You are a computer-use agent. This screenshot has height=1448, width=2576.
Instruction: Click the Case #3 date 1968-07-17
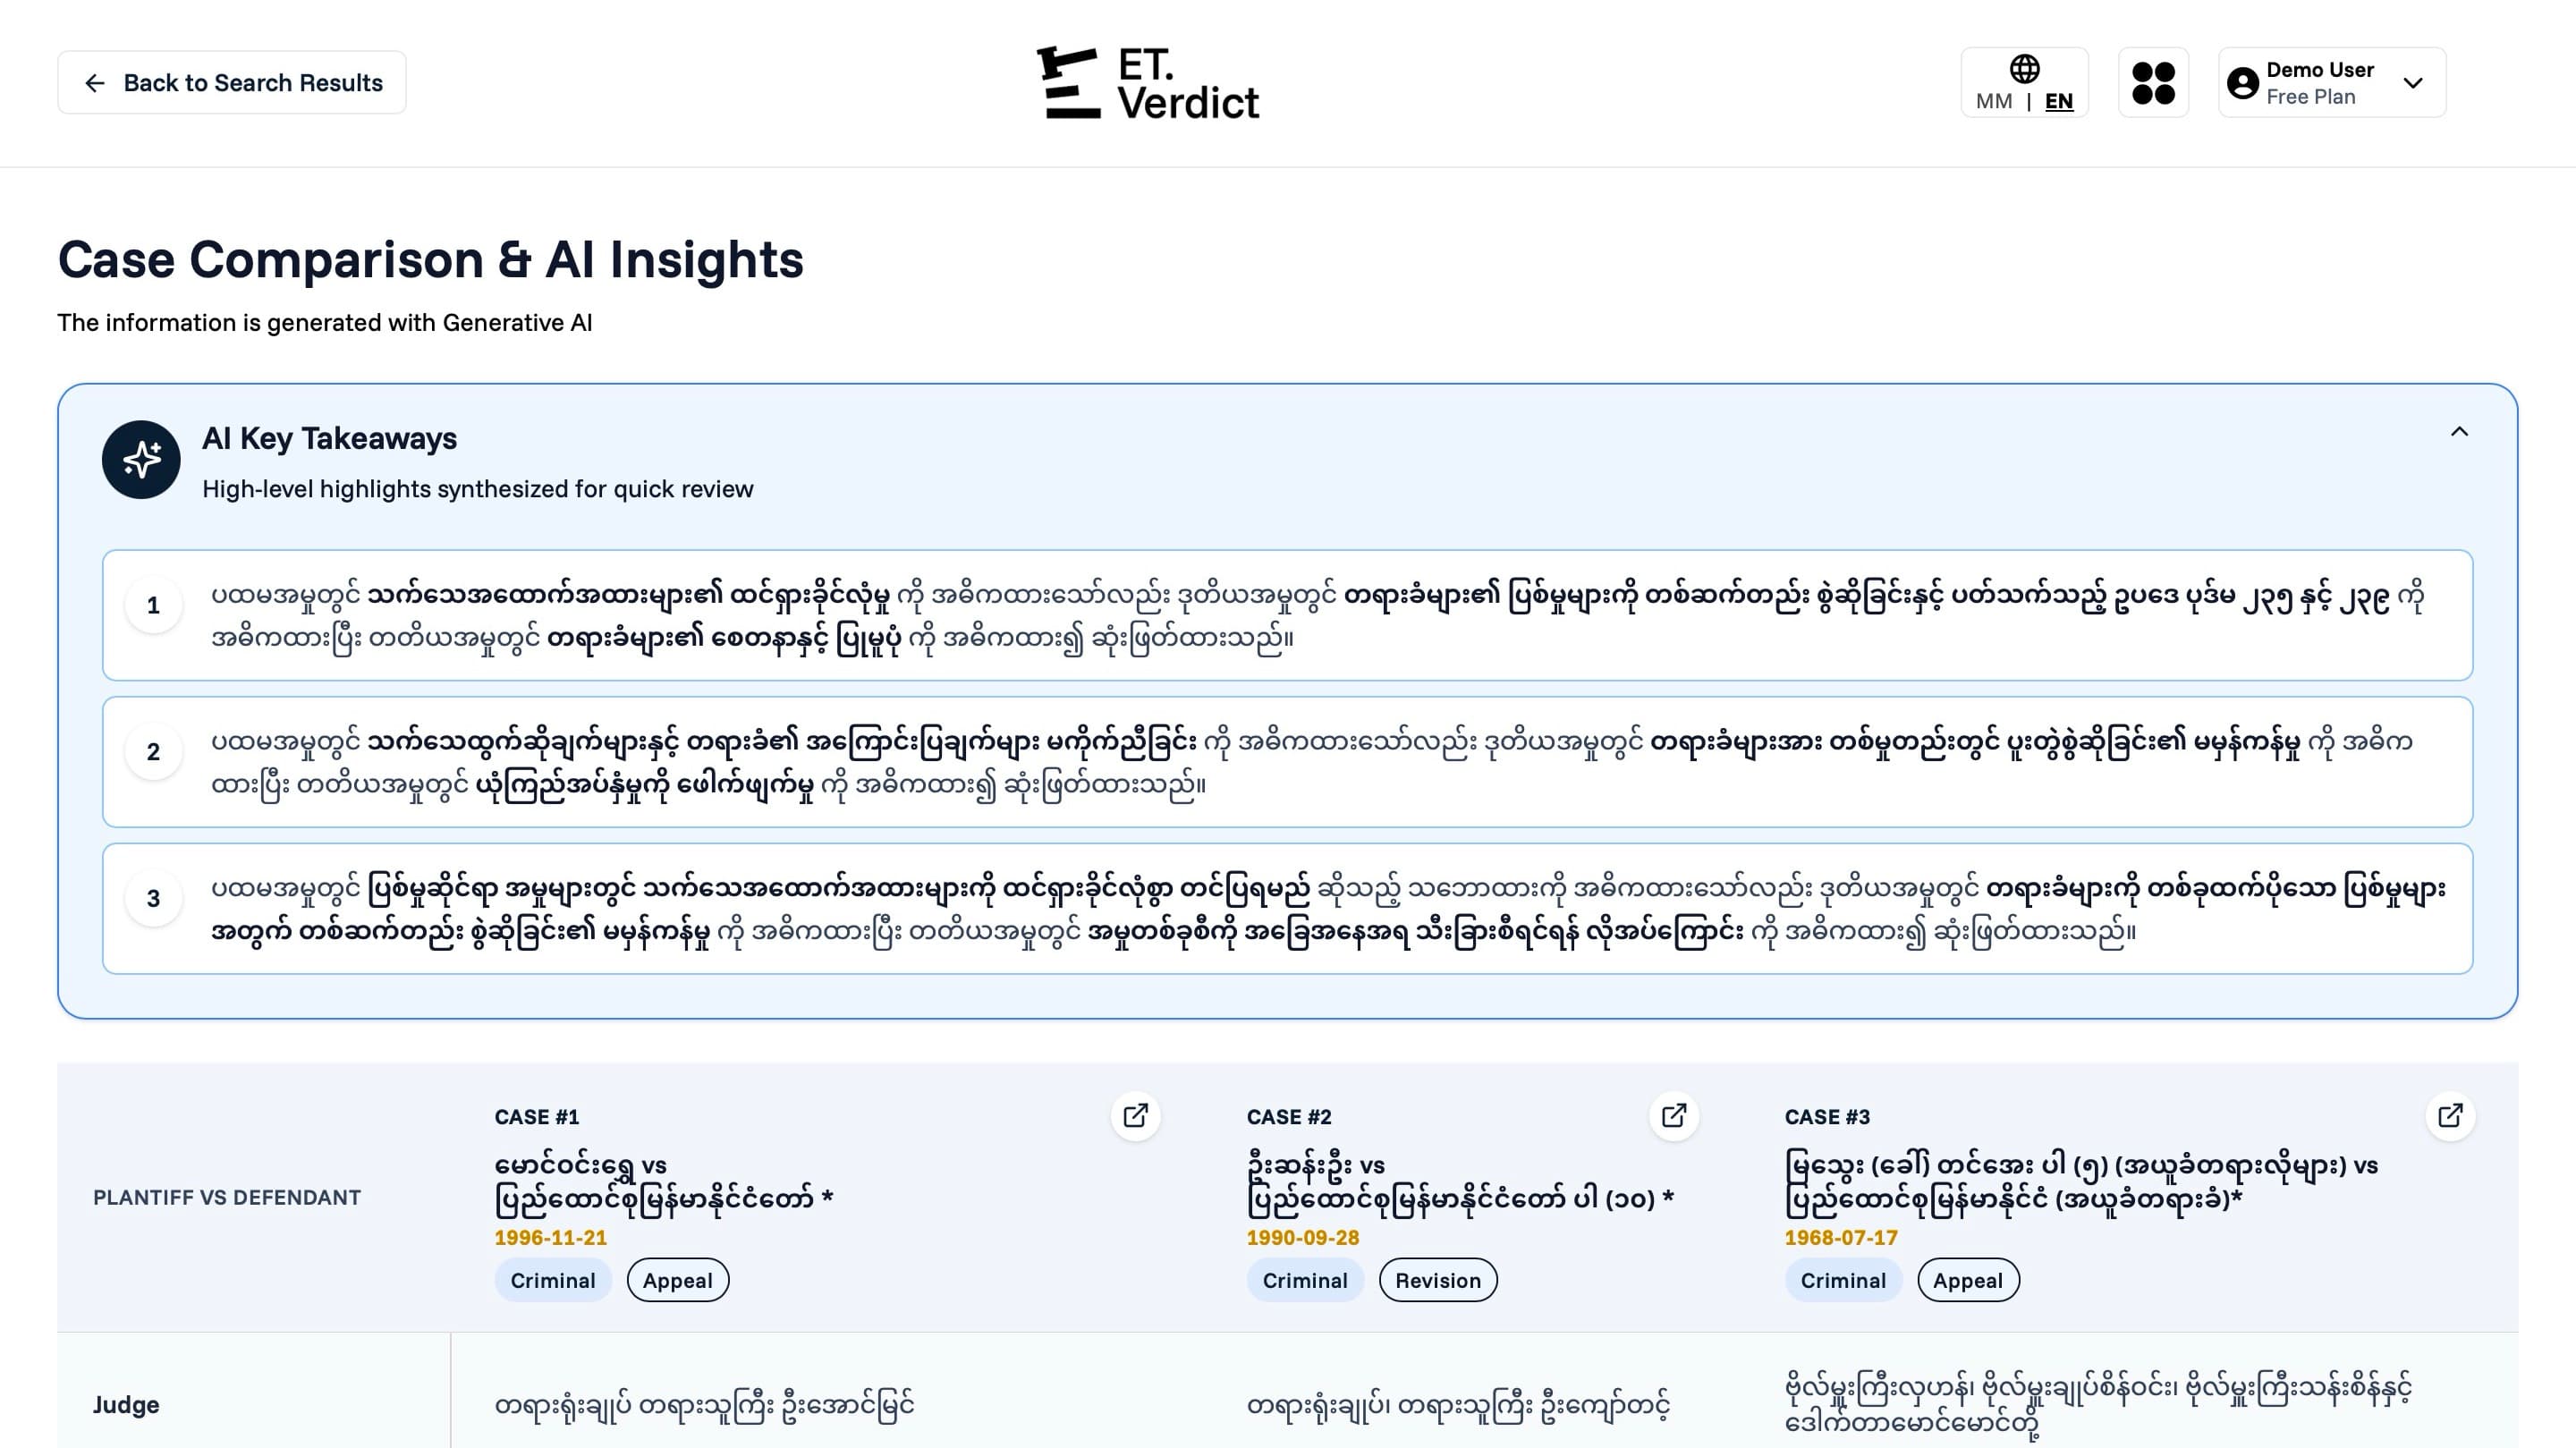coord(1840,1237)
